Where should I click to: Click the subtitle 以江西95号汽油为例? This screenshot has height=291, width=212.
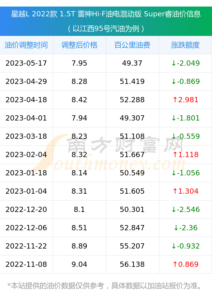pos(106,29)
